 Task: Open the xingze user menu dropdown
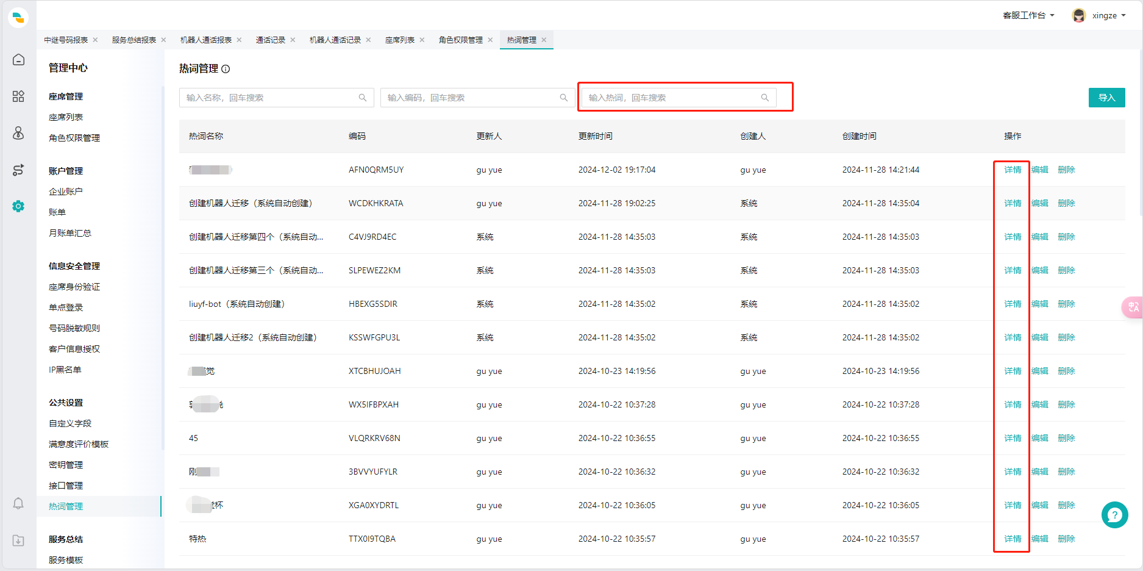1109,15
